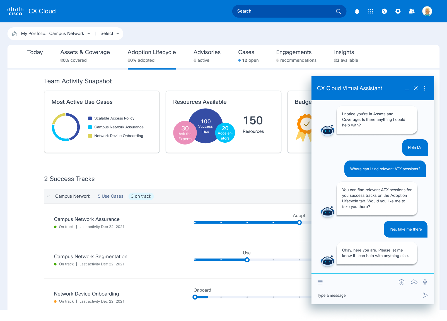This screenshot has width=447, height=321.
Task: Select the Adoption Lifecycle tab
Action: tap(152, 56)
